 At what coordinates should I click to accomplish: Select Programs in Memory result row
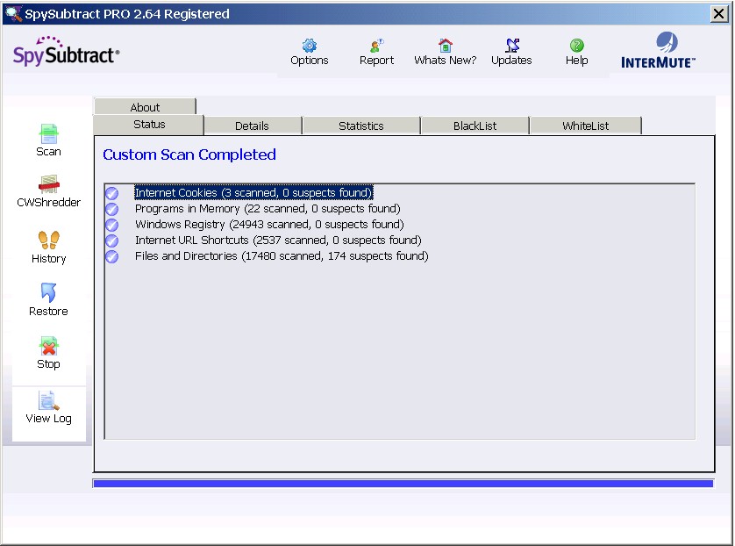(268, 209)
